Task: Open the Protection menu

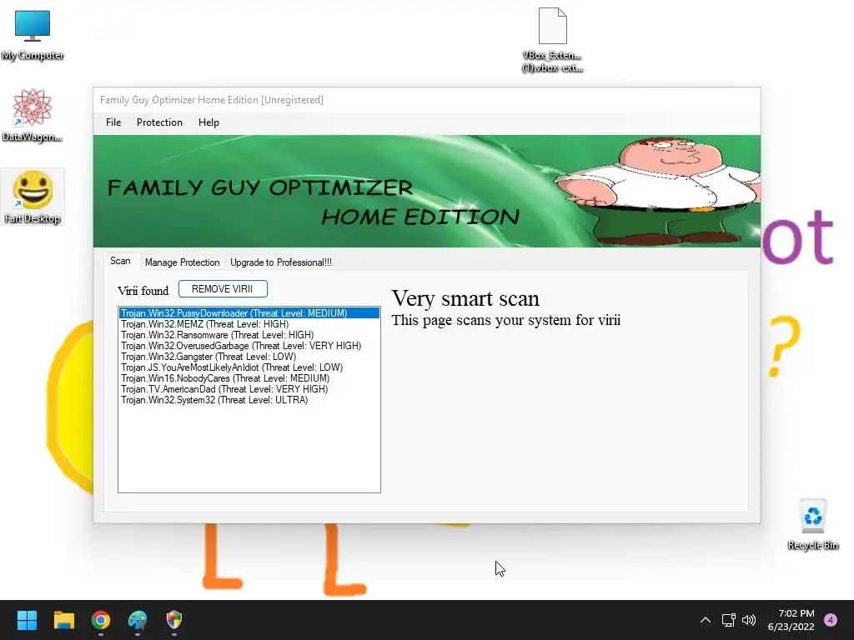Action: point(159,122)
